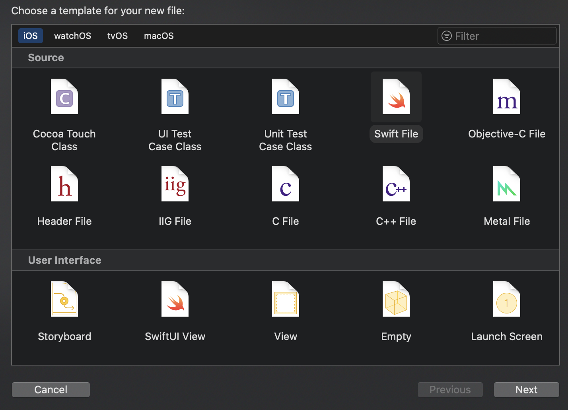Click the "Launch Screen" label text
This screenshot has height=410, width=568.
coord(507,337)
